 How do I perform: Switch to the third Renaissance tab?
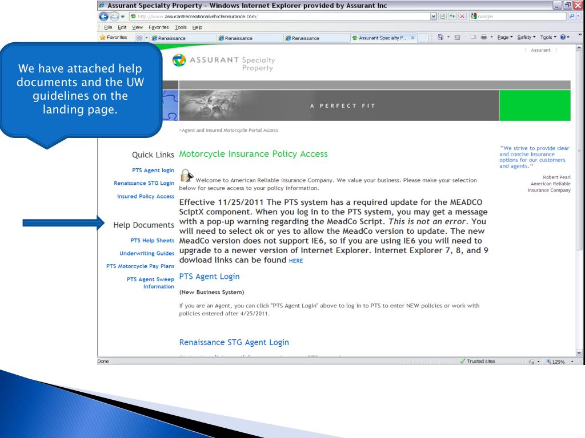pyautogui.click(x=316, y=38)
